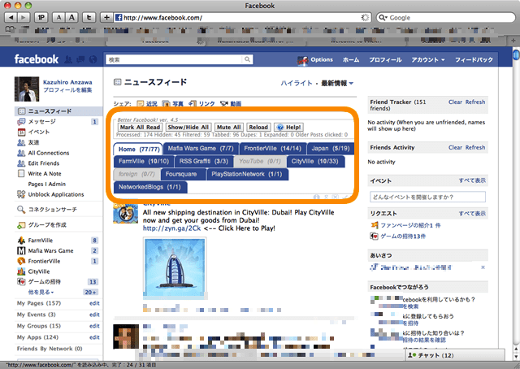This screenshot has width=520, height=369.
Task: Open the bookmarks book icon
Action: click(x=11, y=29)
